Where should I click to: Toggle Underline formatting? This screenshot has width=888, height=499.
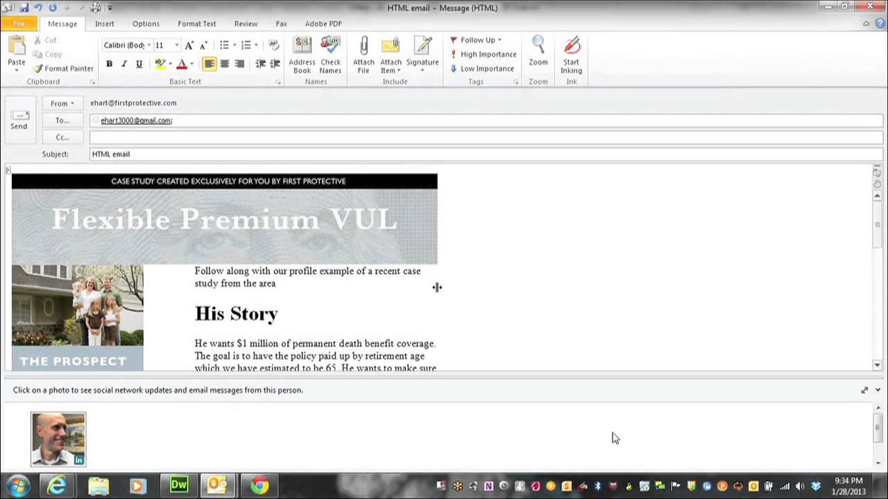(139, 64)
